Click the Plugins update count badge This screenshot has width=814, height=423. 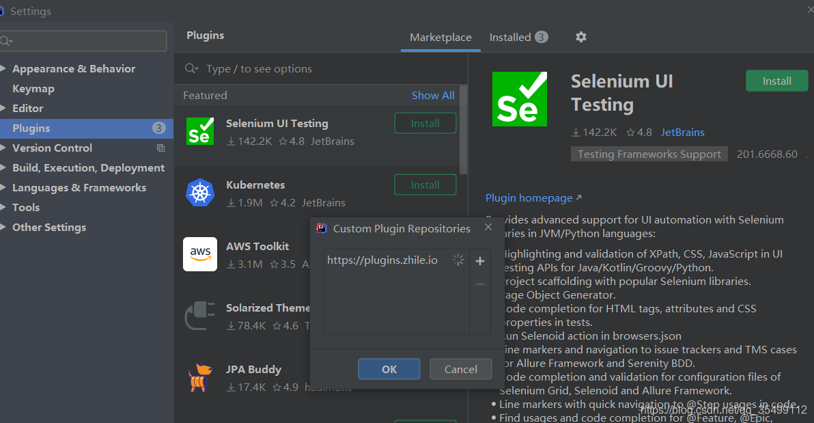[x=158, y=128]
